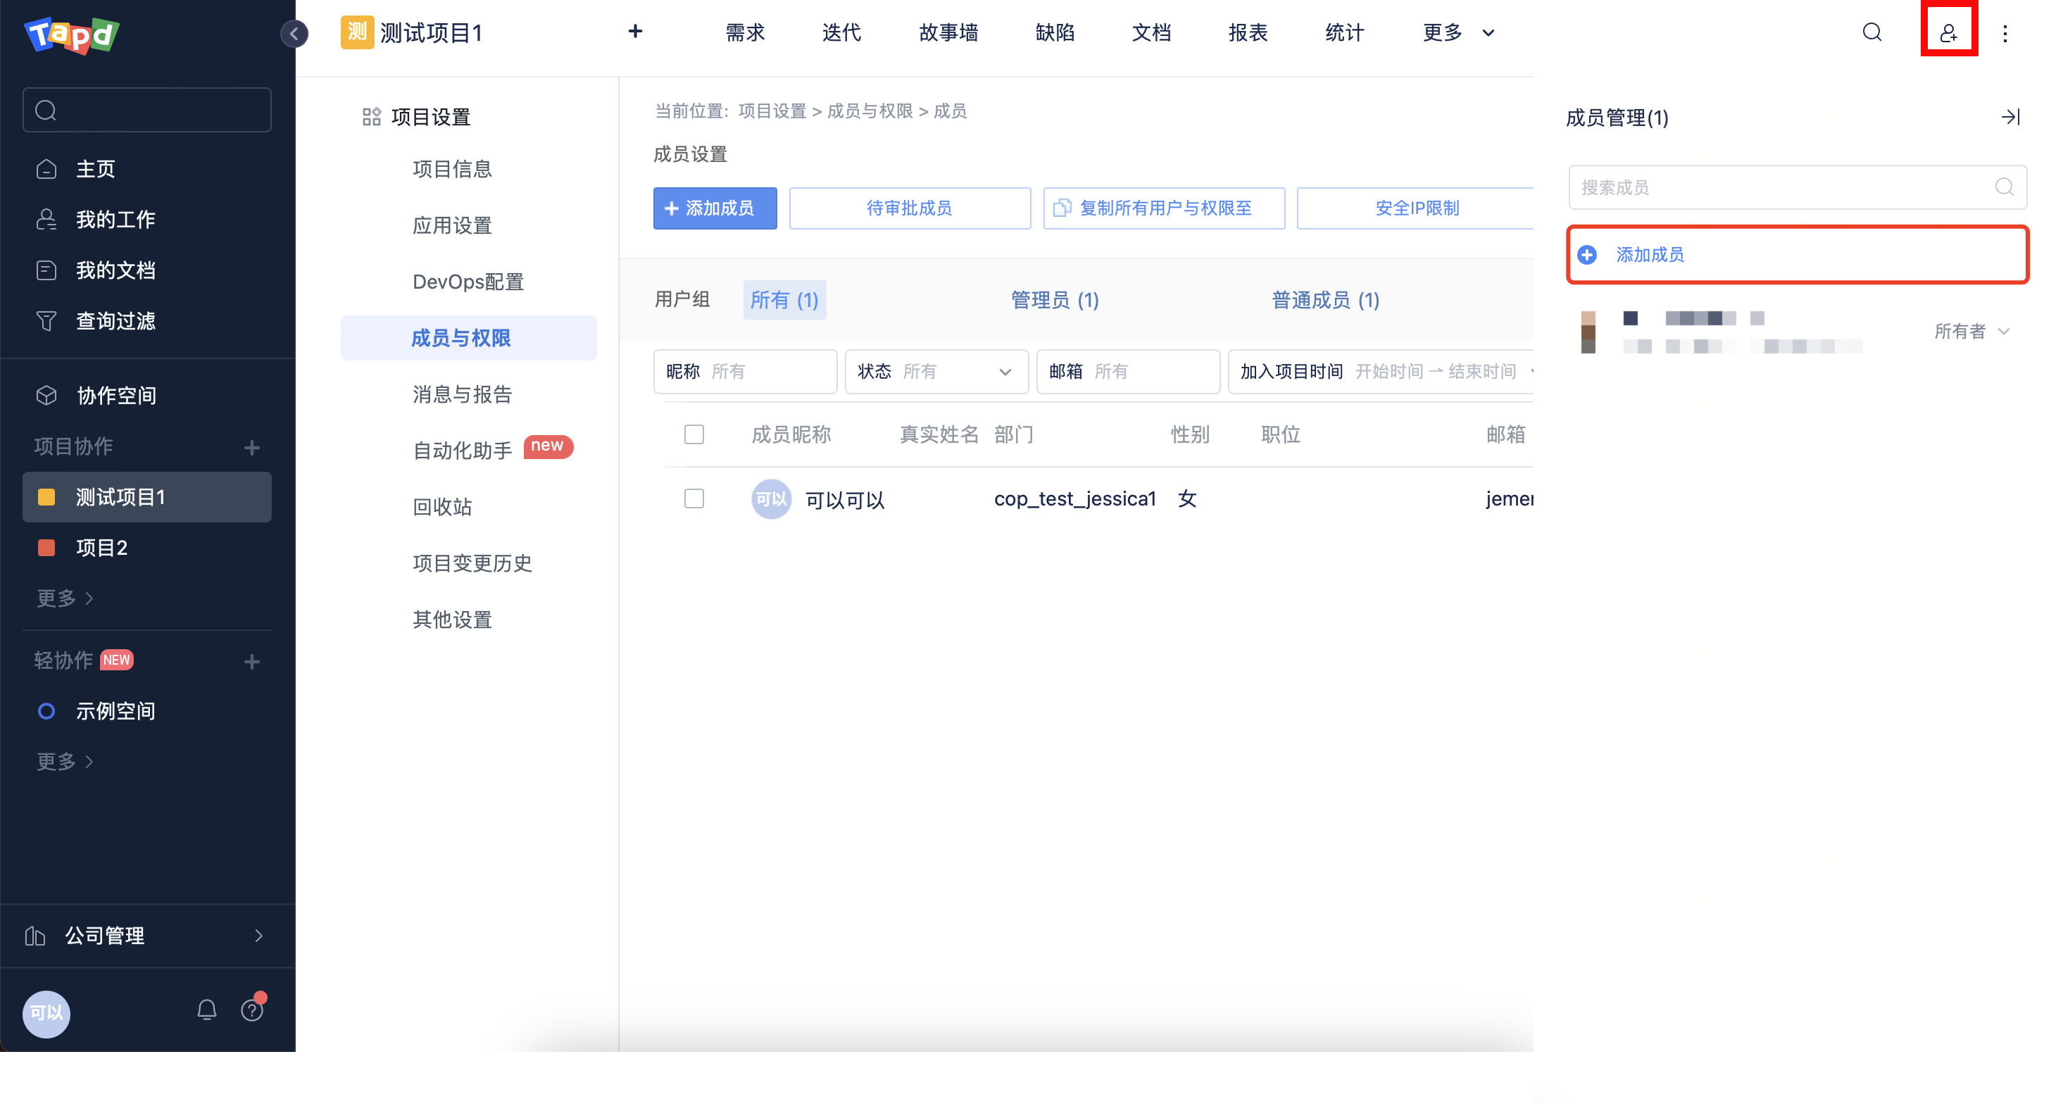Image resolution: width=2063 pixels, height=1104 pixels.
Task: Open 示例空间 circle icon
Action: pyautogui.click(x=46, y=711)
